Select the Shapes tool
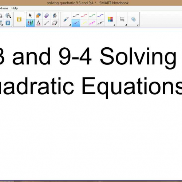The width and height of the screenshot is (182, 182). pos(38,16)
